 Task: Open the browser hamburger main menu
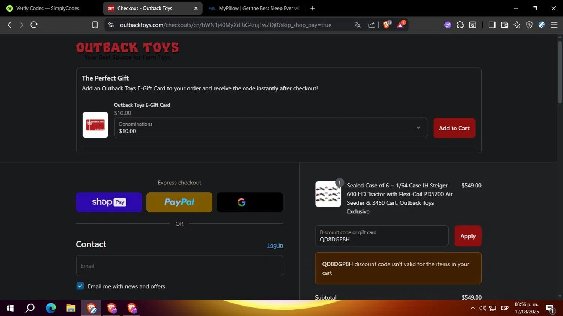point(554,25)
